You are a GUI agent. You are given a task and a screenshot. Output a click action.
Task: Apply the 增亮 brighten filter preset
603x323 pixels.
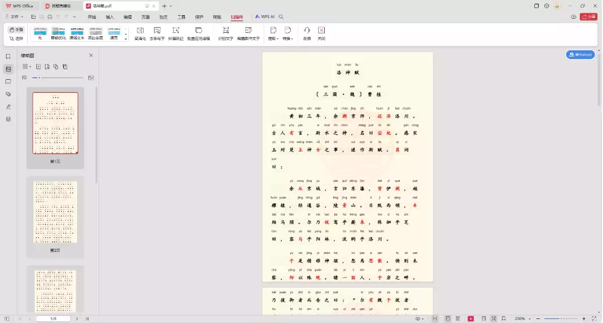114,34
